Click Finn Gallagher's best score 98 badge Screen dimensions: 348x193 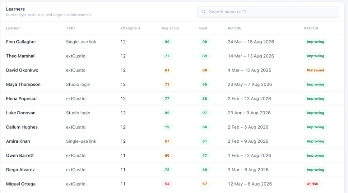pyautogui.click(x=205, y=42)
